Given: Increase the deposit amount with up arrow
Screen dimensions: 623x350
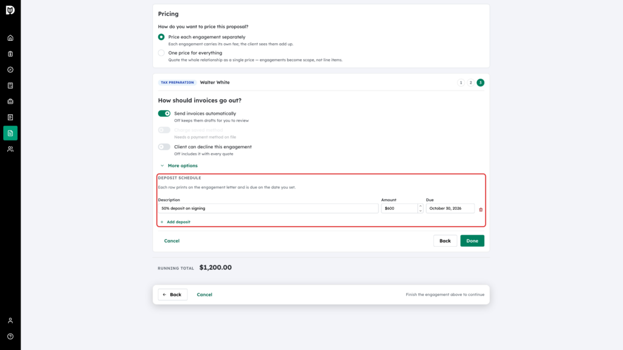Looking at the screenshot, I should click(420, 206).
